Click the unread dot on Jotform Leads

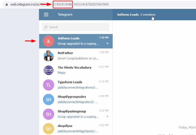point(107,43)
